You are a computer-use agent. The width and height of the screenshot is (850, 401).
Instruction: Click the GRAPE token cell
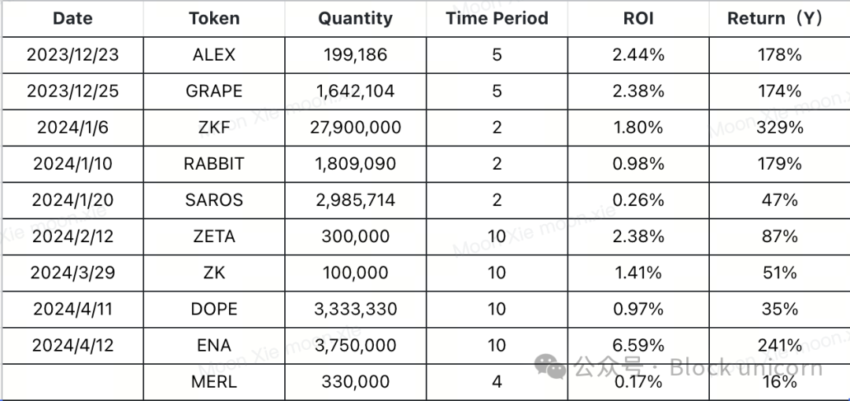pyautogui.click(x=214, y=91)
